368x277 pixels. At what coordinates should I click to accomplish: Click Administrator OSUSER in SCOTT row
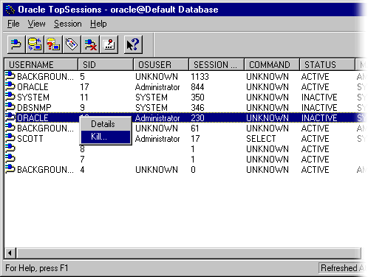pos(157,139)
